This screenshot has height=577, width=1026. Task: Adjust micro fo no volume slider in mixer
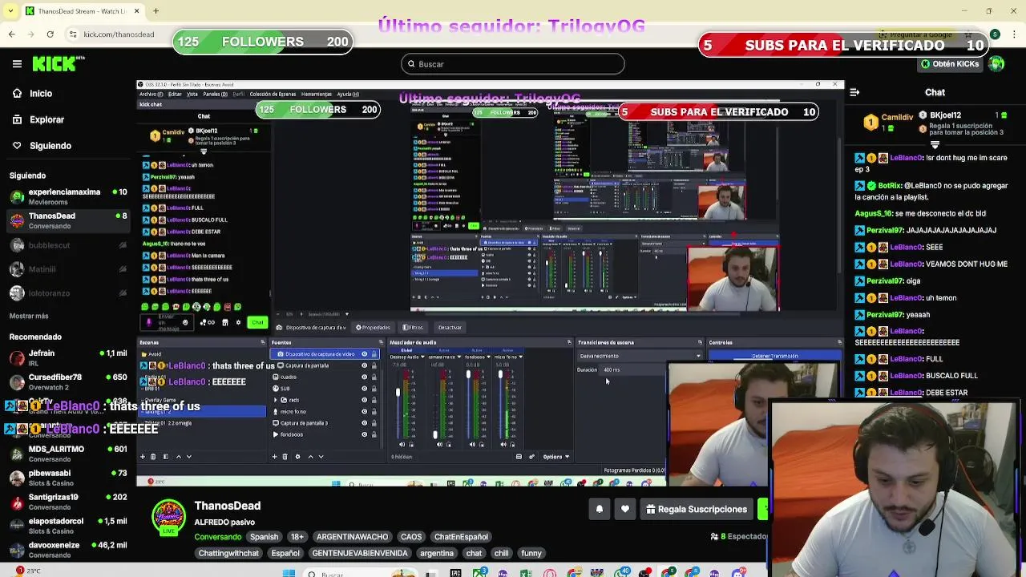[500, 373]
